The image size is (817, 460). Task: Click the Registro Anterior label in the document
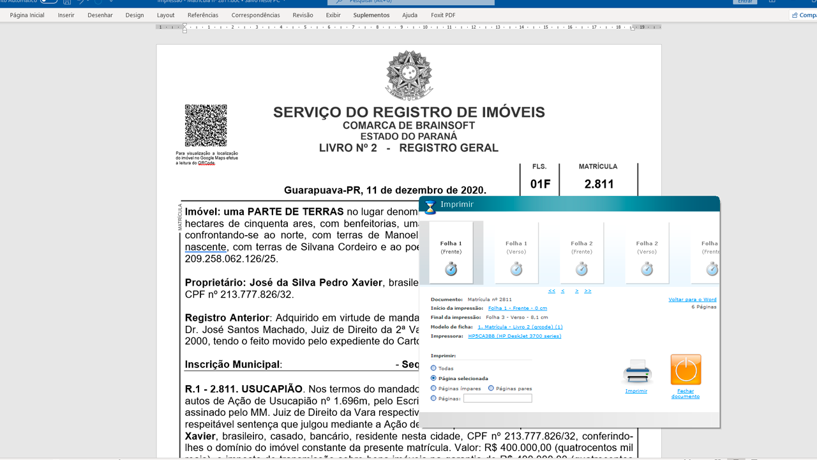tap(227, 318)
